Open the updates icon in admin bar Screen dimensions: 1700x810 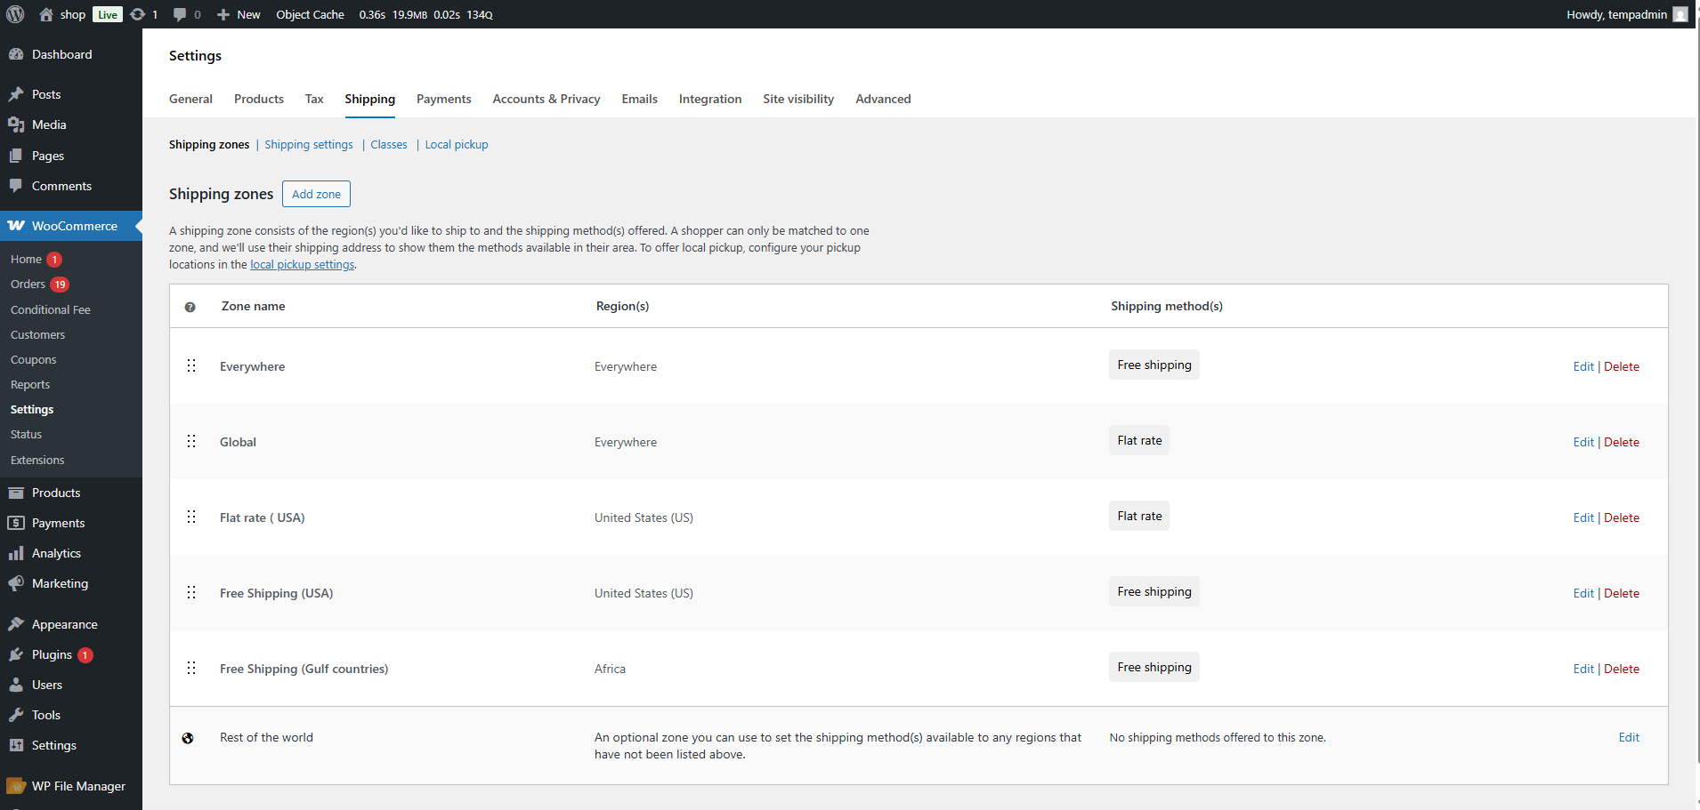(x=137, y=14)
